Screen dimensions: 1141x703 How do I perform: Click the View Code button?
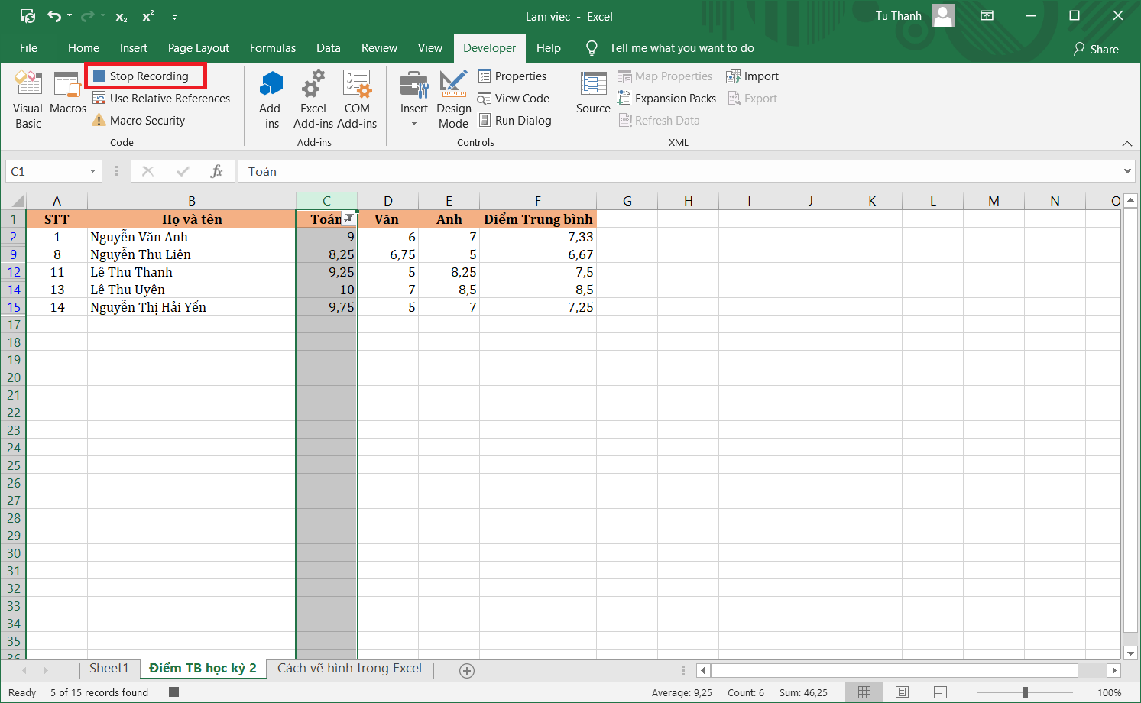(x=514, y=99)
